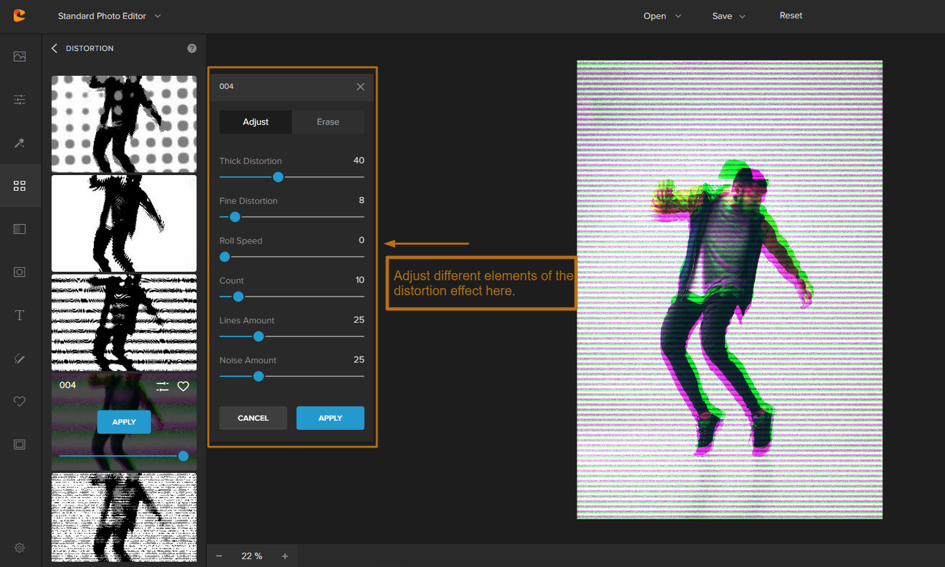945x567 pixels.
Task: Click the Thick Distortion slider handle
Action: pyautogui.click(x=278, y=177)
